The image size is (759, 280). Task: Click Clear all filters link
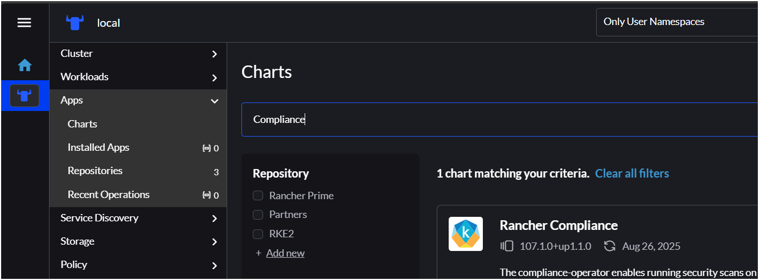pyautogui.click(x=632, y=174)
